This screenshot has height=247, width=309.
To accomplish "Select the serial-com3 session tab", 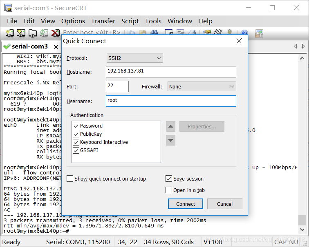I will 29,46.
